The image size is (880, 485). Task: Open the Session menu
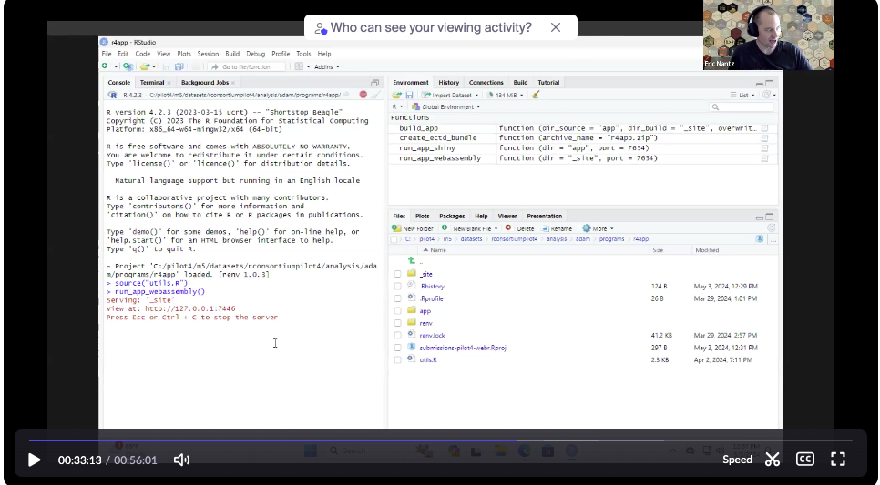[208, 54]
